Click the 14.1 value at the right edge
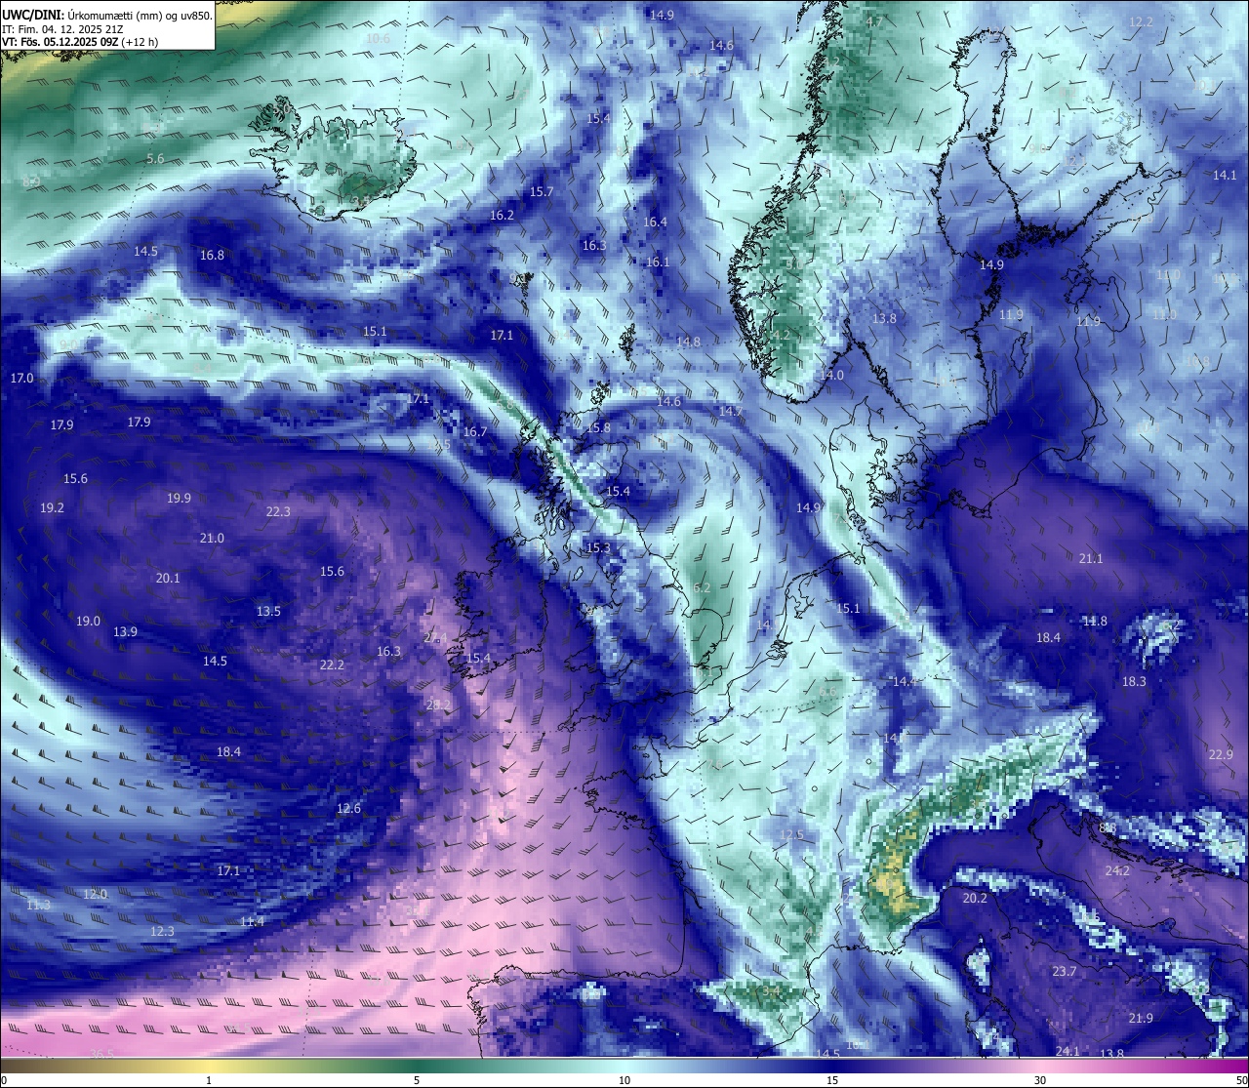This screenshot has height=1088, width=1249. click(1225, 175)
